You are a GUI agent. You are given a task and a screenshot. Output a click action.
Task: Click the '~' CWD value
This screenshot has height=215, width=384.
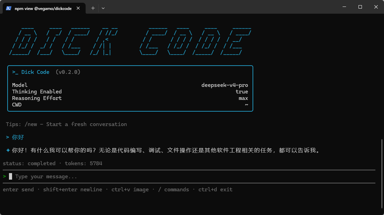point(246,104)
